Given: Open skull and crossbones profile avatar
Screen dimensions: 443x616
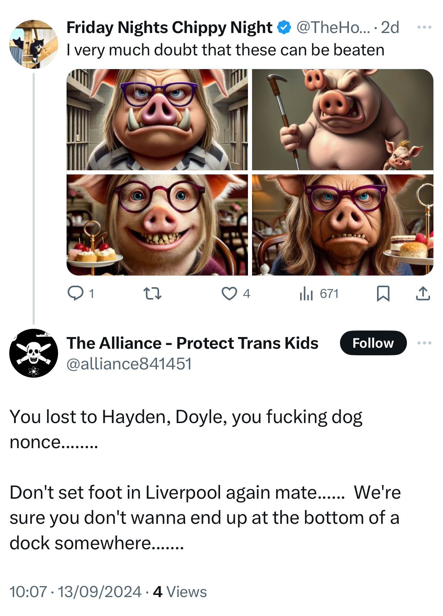Looking at the screenshot, I should pos(34,353).
